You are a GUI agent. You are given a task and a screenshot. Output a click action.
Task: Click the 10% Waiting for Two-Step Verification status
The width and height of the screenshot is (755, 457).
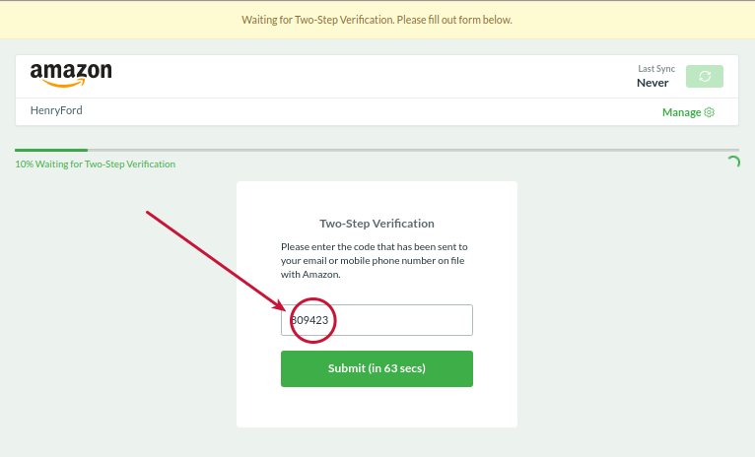(96, 164)
